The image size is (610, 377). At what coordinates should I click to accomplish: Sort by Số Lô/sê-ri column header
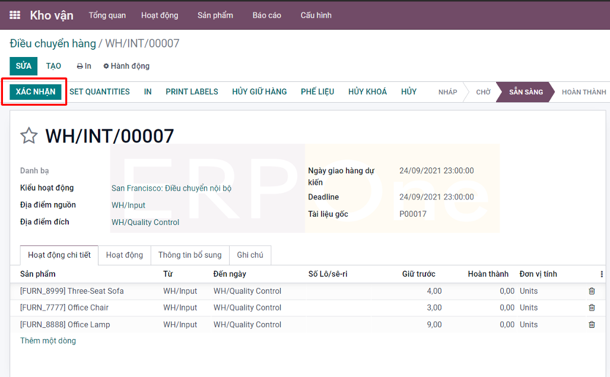click(328, 274)
